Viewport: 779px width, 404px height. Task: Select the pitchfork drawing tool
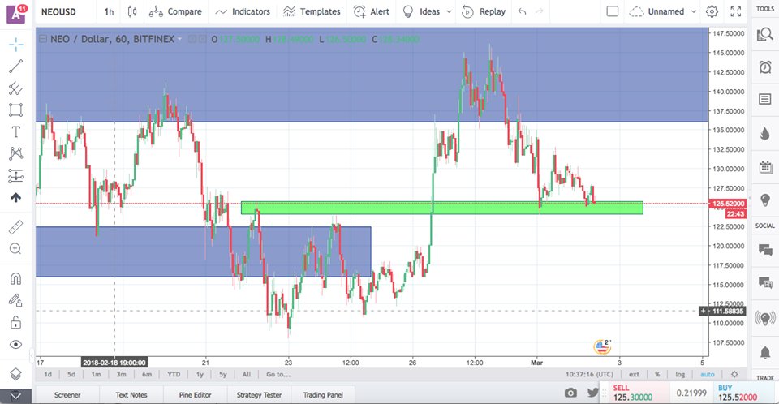pos(16,88)
